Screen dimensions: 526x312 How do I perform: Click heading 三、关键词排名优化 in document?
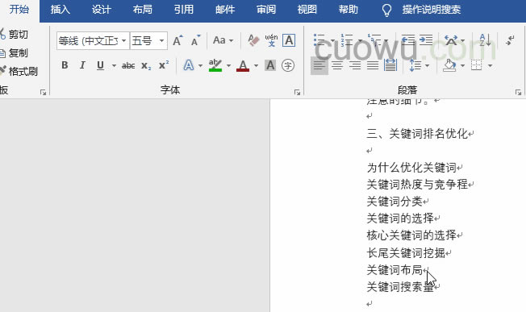point(417,133)
